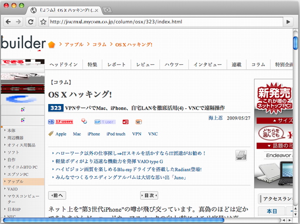Image resolution: width=300 pixels, height=224 pixels.
Task: Open the ウエディングアルバム Juno ad link
Action: click(x=121, y=178)
